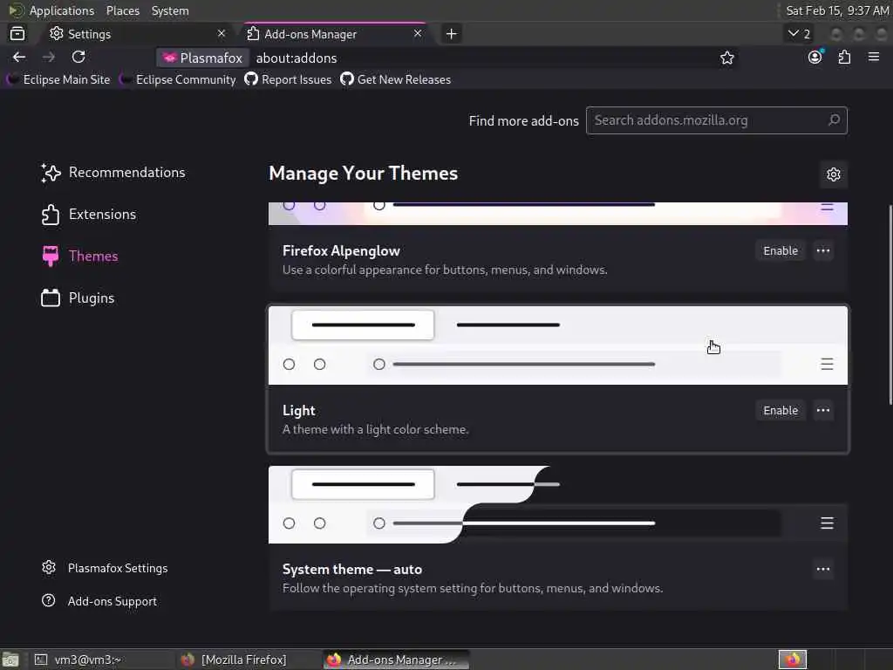
Task: Click the Light theme preview image
Action: (558, 345)
